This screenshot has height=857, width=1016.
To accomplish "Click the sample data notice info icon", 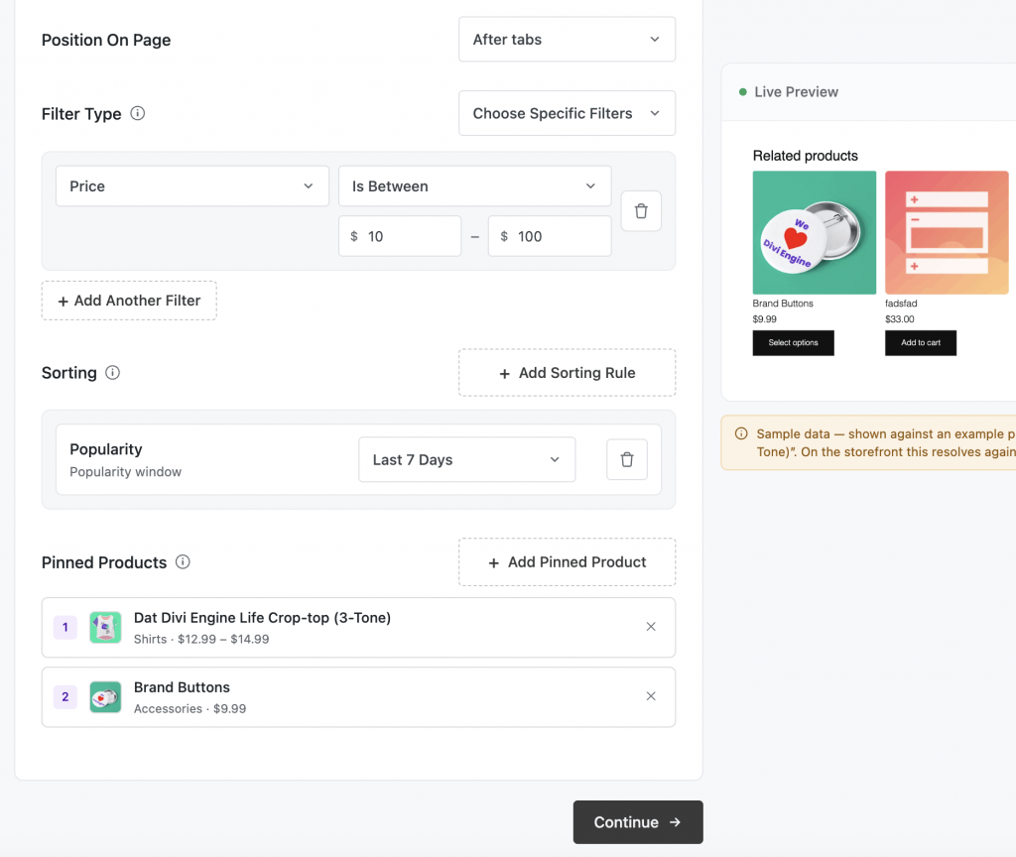I will click(x=741, y=434).
